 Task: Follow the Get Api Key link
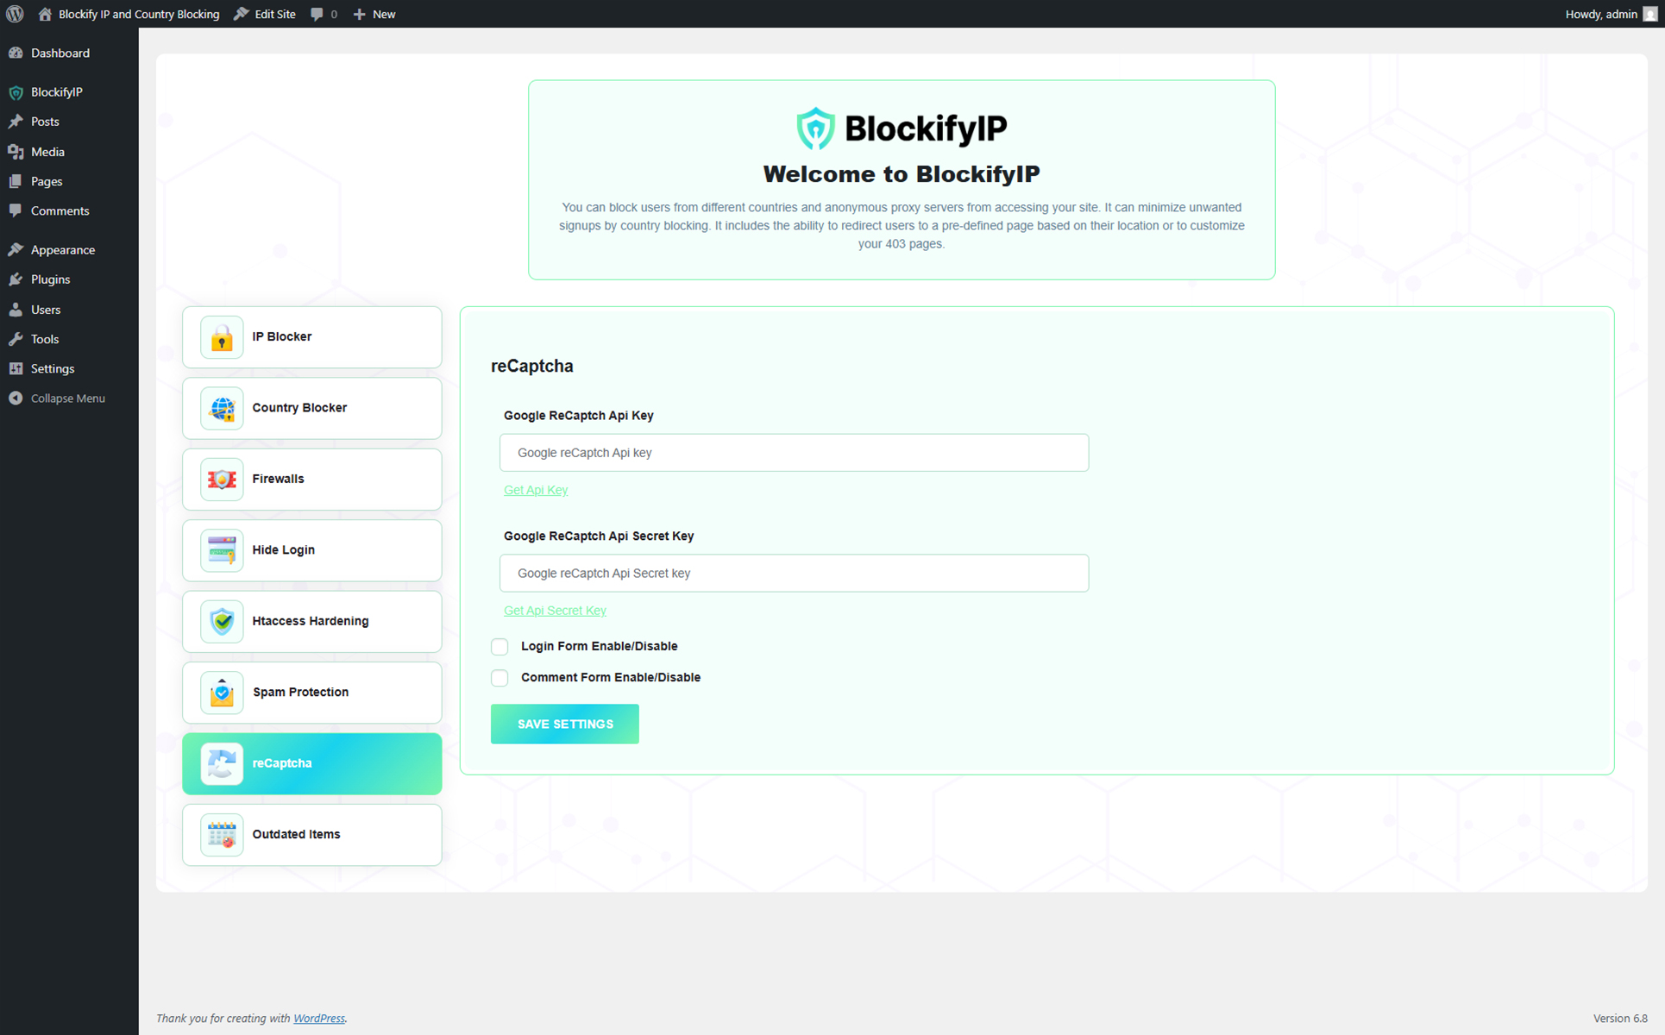(x=536, y=490)
